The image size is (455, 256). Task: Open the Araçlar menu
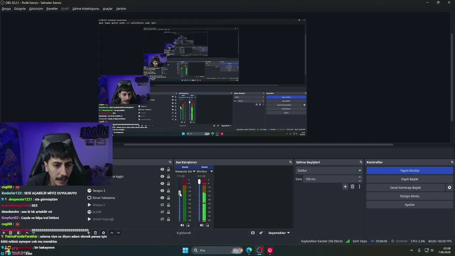pyautogui.click(x=107, y=9)
